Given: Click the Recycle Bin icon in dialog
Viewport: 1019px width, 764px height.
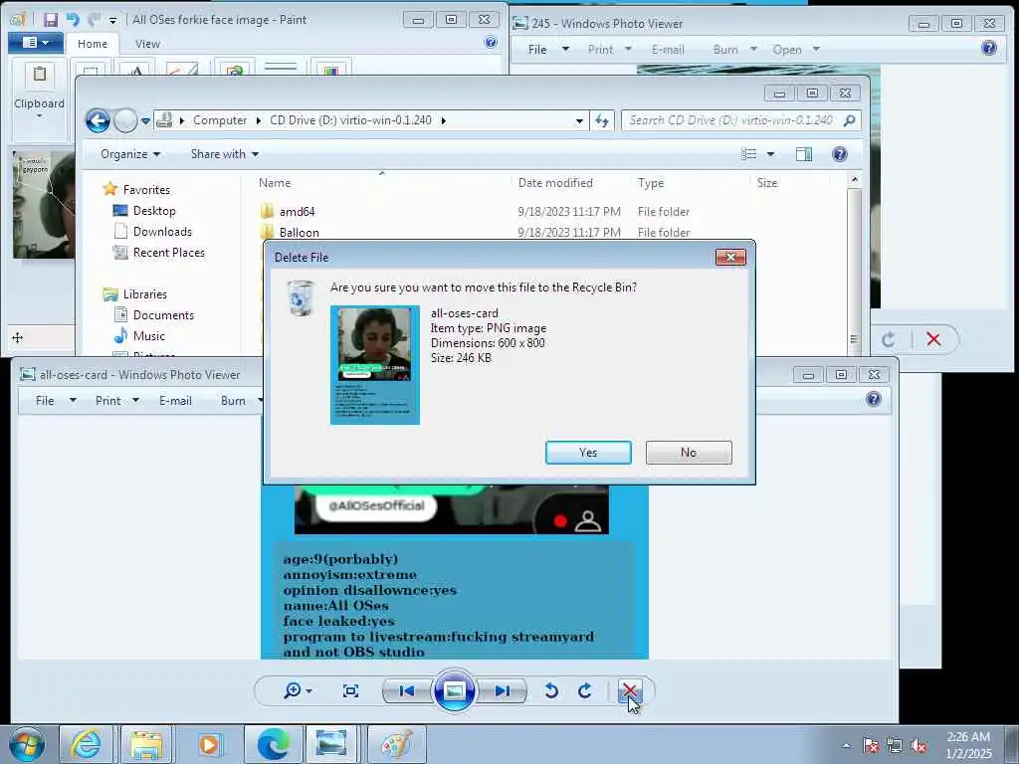Looking at the screenshot, I should point(301,298).
